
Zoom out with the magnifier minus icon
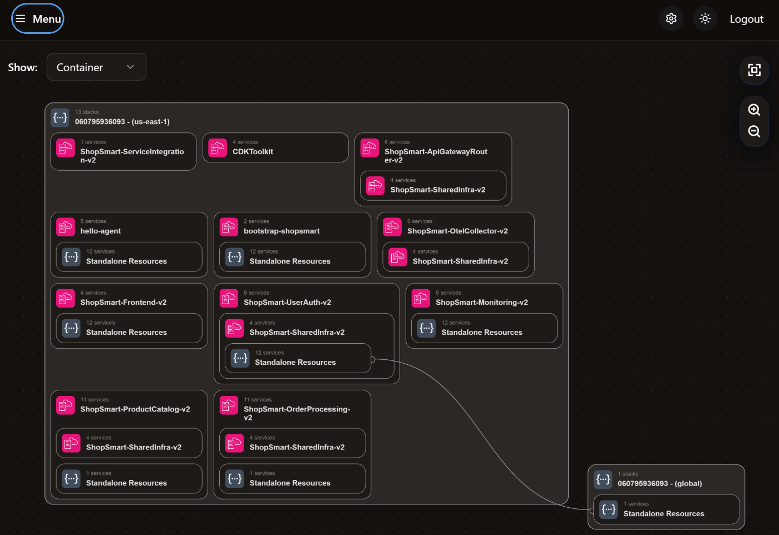pyautogui.click(x=754, y=131)
